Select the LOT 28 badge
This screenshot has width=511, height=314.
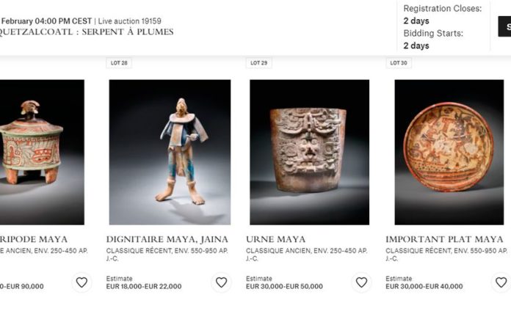(119, 63)
